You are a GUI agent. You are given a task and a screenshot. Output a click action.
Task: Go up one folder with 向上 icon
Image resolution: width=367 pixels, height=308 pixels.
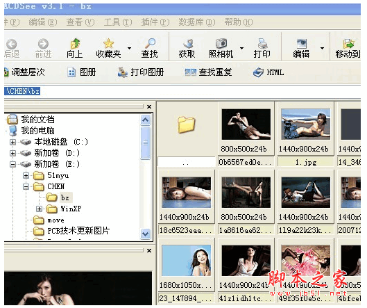click(75, 44)
